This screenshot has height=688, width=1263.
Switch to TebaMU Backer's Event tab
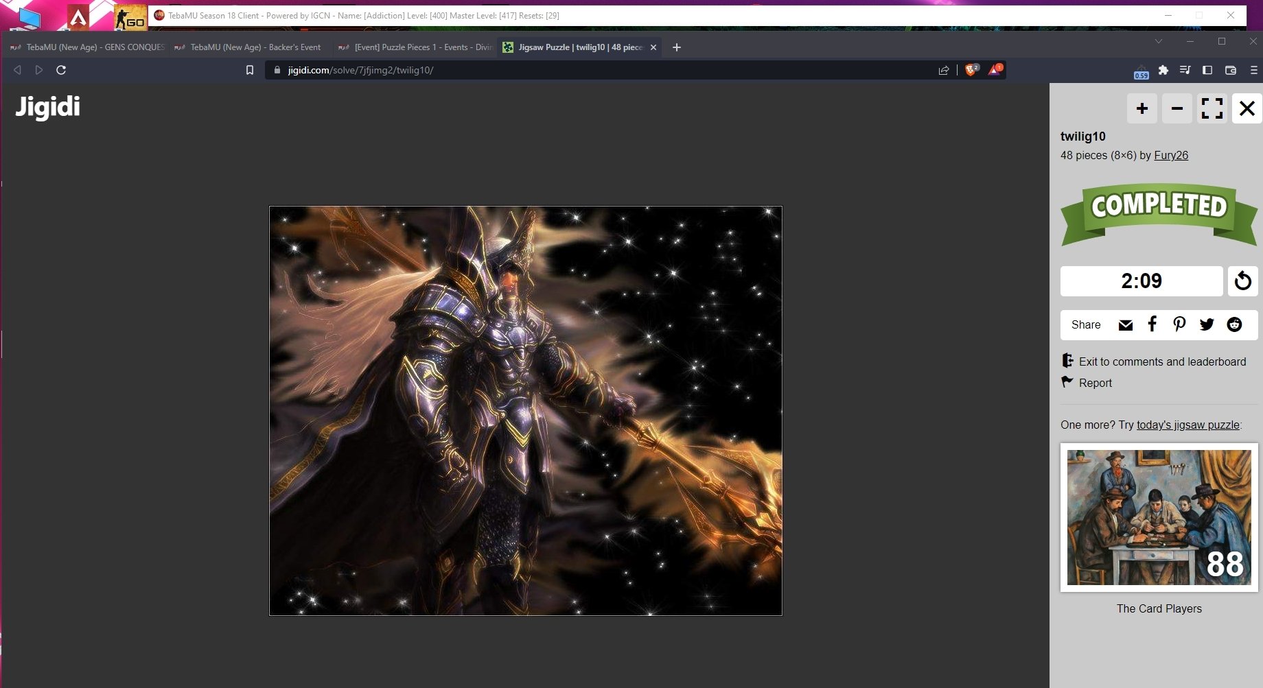[248, 47]
